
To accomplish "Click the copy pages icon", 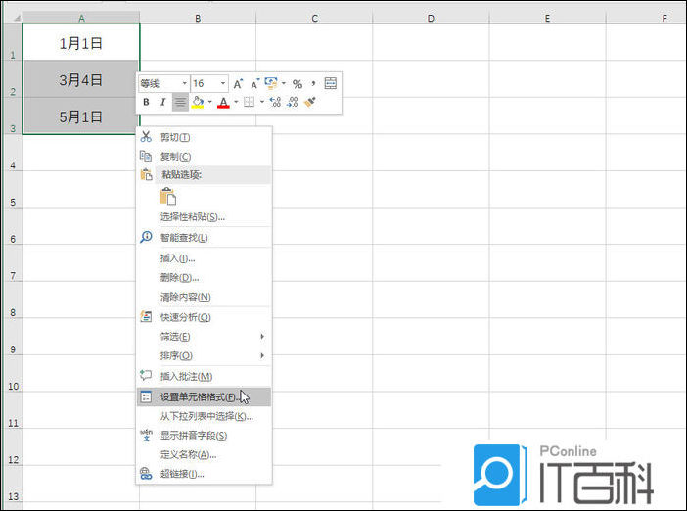I will pyautogui.click(x=146, y=156).
